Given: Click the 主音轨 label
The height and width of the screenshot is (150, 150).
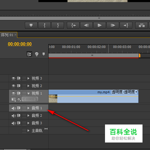Looking at the screenshot, I should pos(37,130).
